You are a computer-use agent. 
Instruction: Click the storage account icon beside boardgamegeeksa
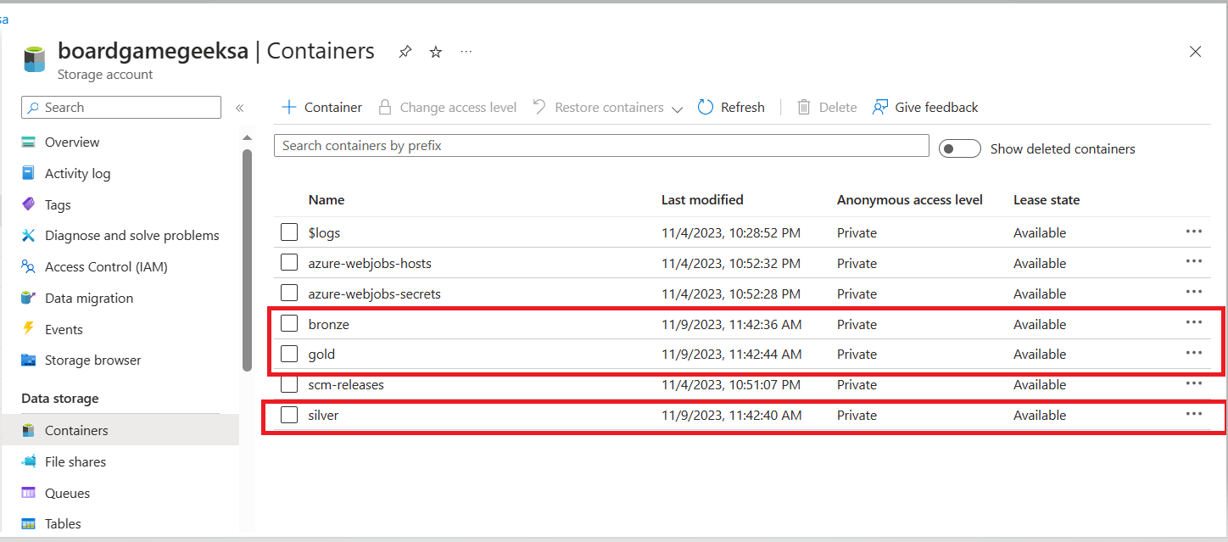click(x=35, y=59)
